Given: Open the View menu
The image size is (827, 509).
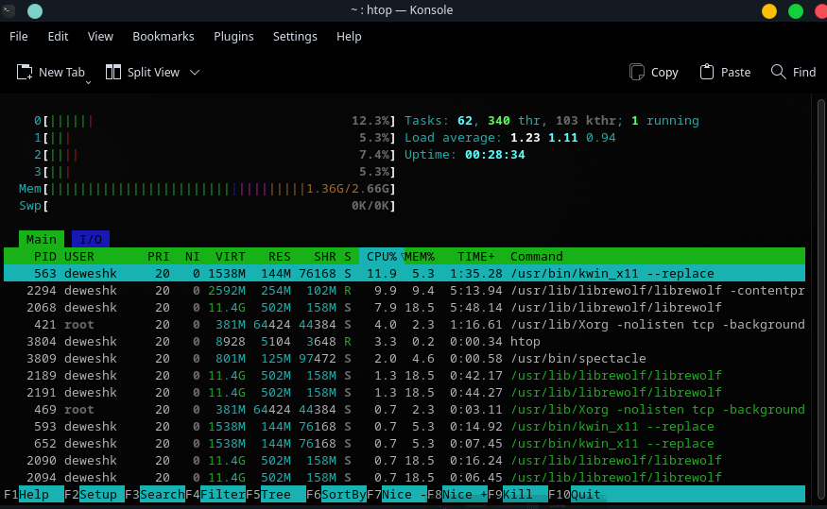Looking at the screenshot, I should tap(100, 36).
